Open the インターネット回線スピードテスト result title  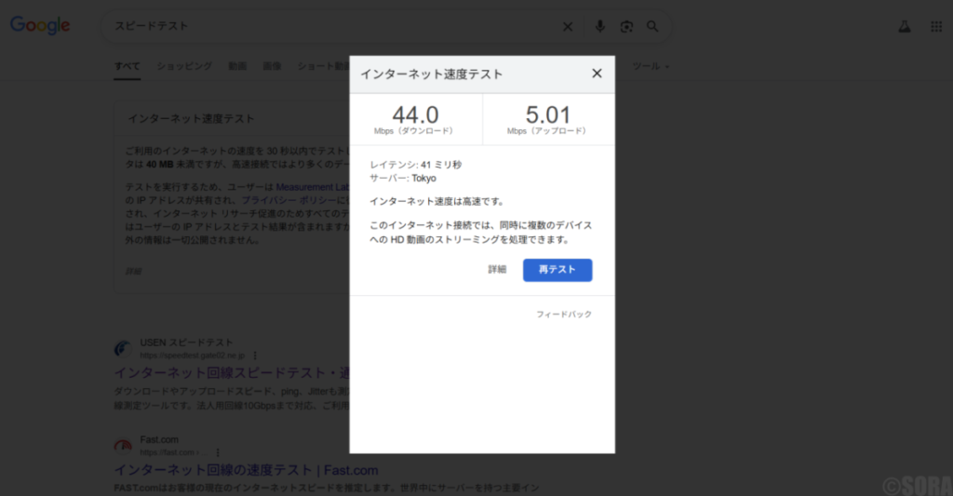tap(232, 372)
